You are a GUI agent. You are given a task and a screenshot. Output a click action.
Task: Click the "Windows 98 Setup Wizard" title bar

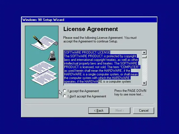tap(89, 20)
